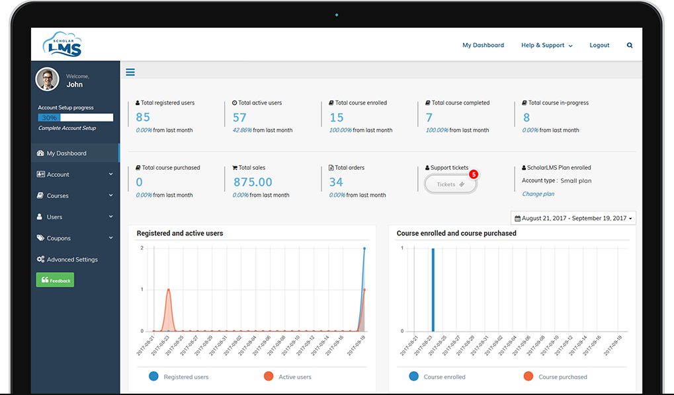The image size is (674, 395).
Task: Click the search icon in the top navigation
Action: pos(629,45)
